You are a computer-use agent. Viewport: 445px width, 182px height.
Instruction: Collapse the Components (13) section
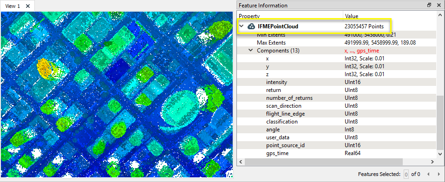250,51
